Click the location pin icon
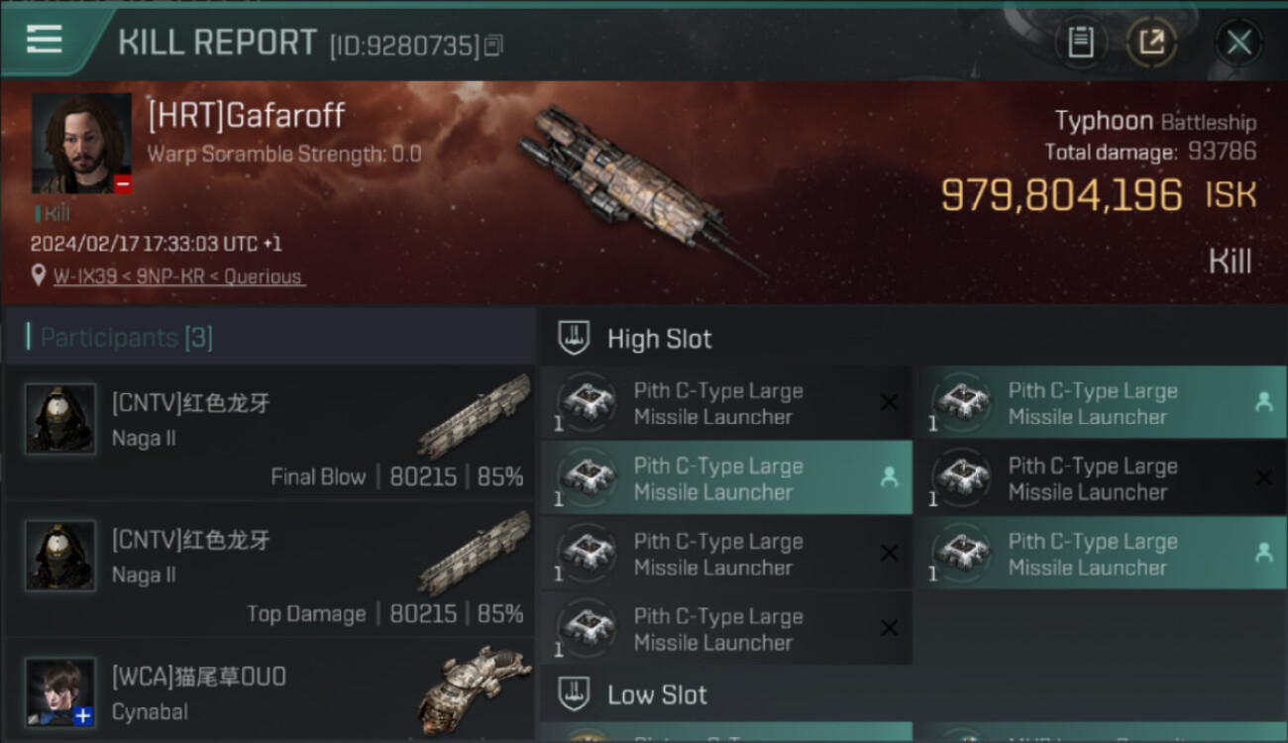Screen dimensions: 1288x743 tap(39, 276)
